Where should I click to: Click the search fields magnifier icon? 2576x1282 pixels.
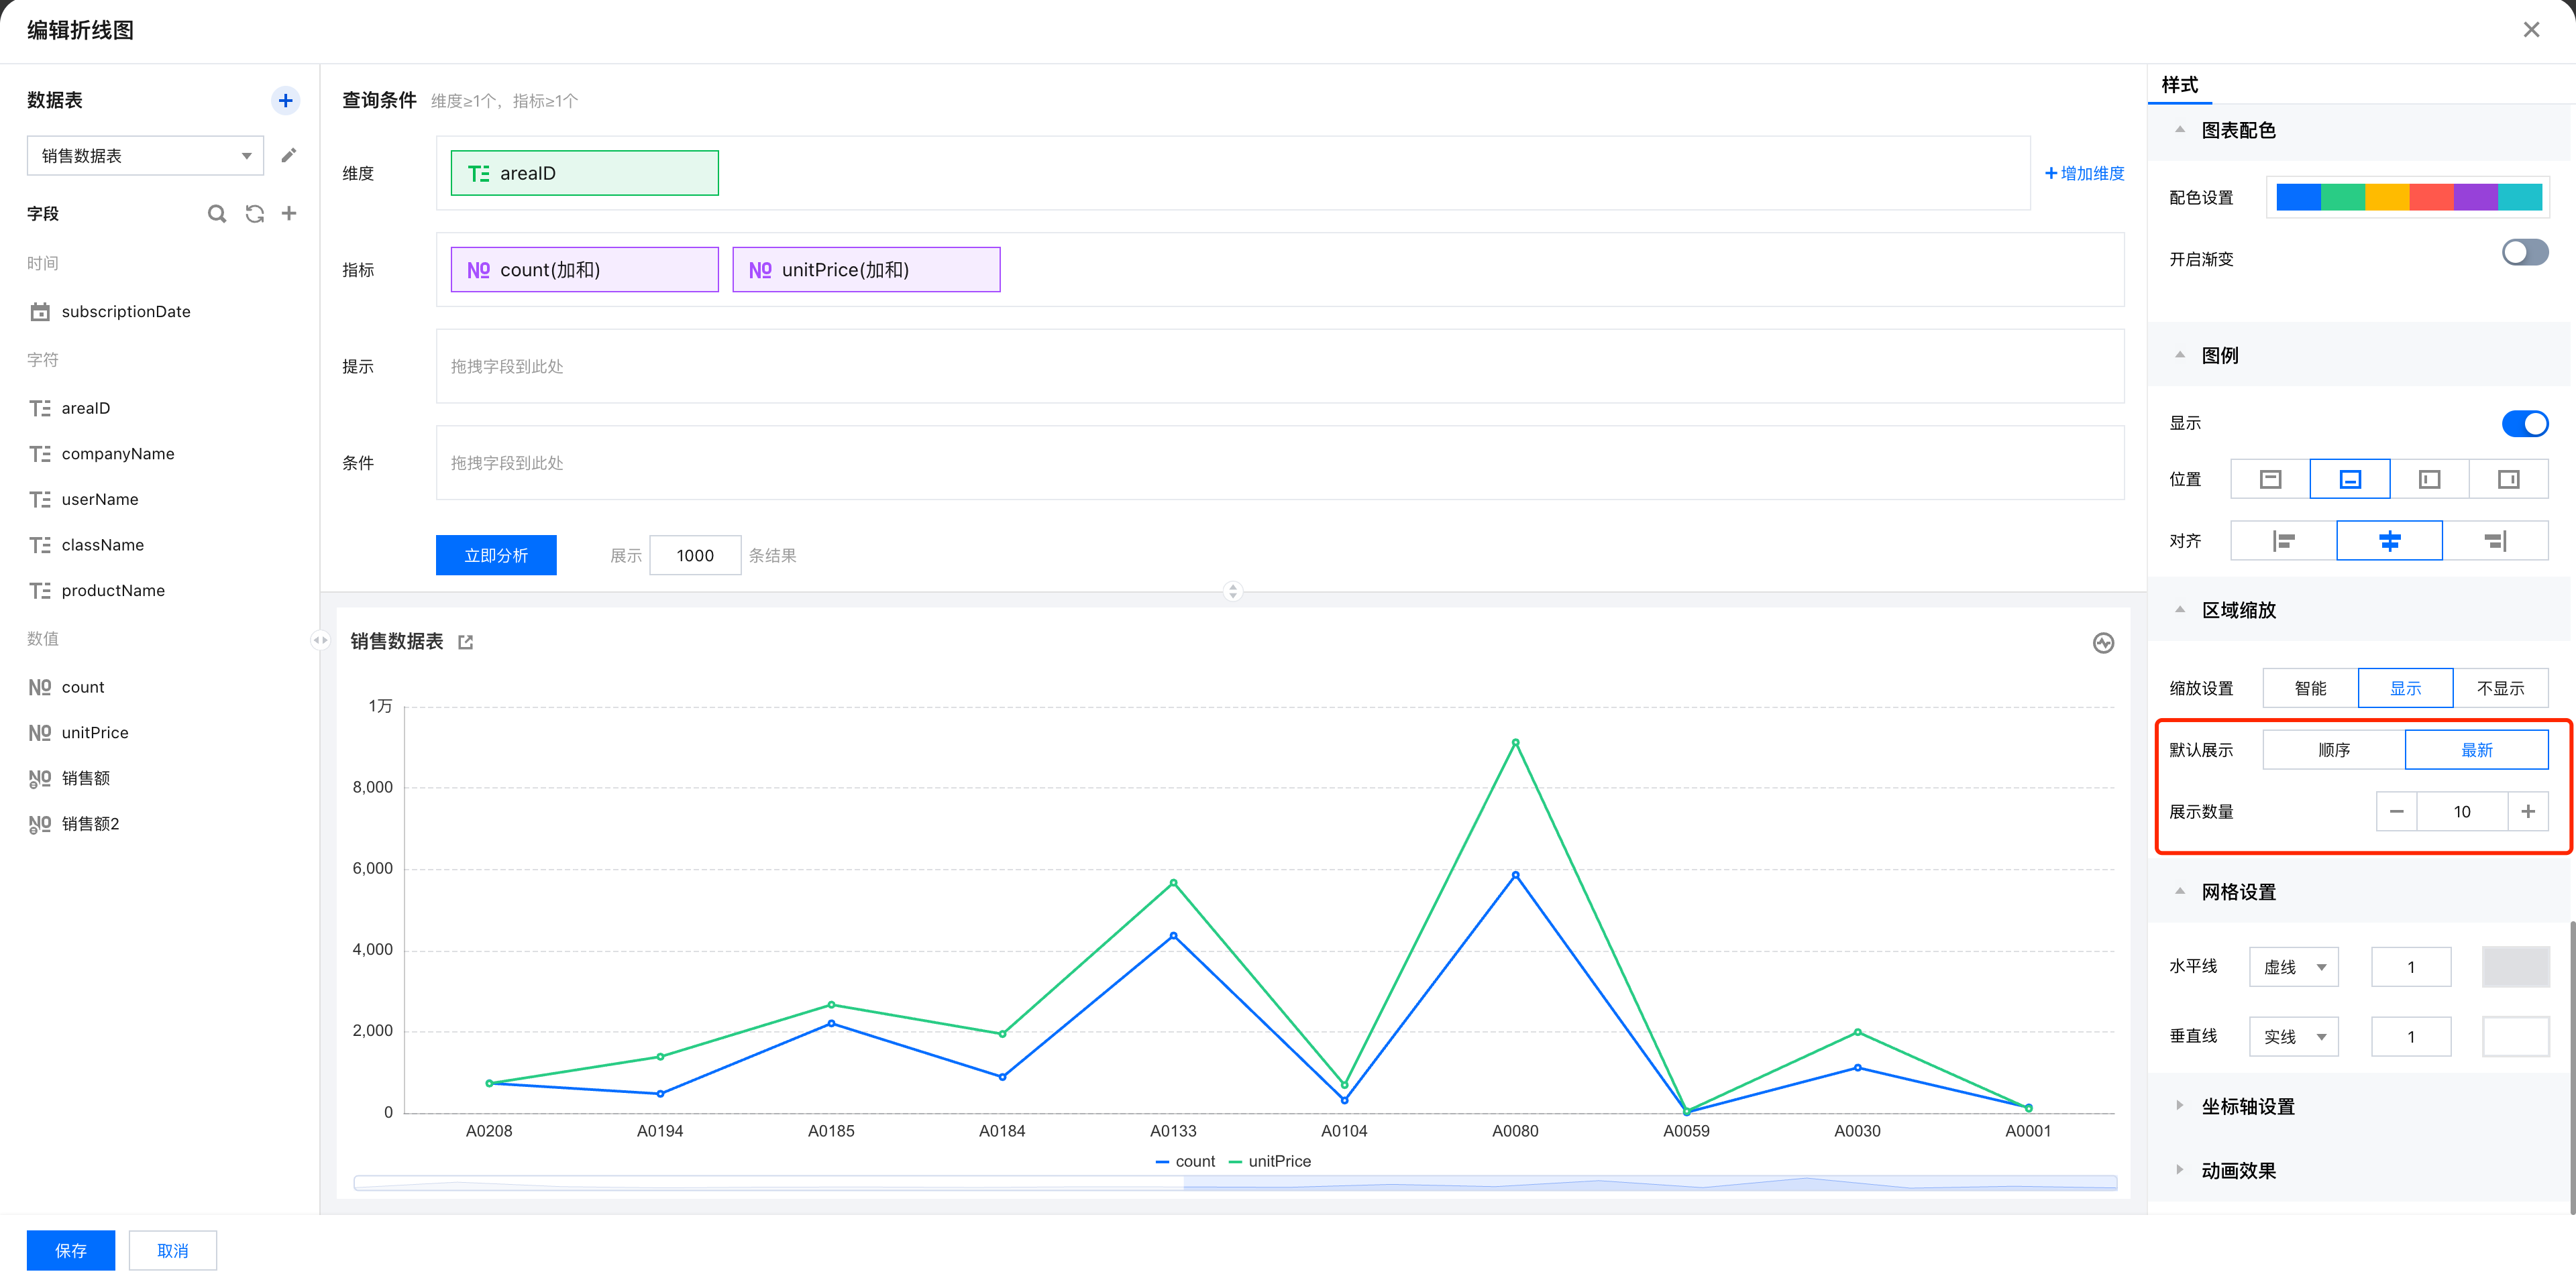tap(216, 214)
